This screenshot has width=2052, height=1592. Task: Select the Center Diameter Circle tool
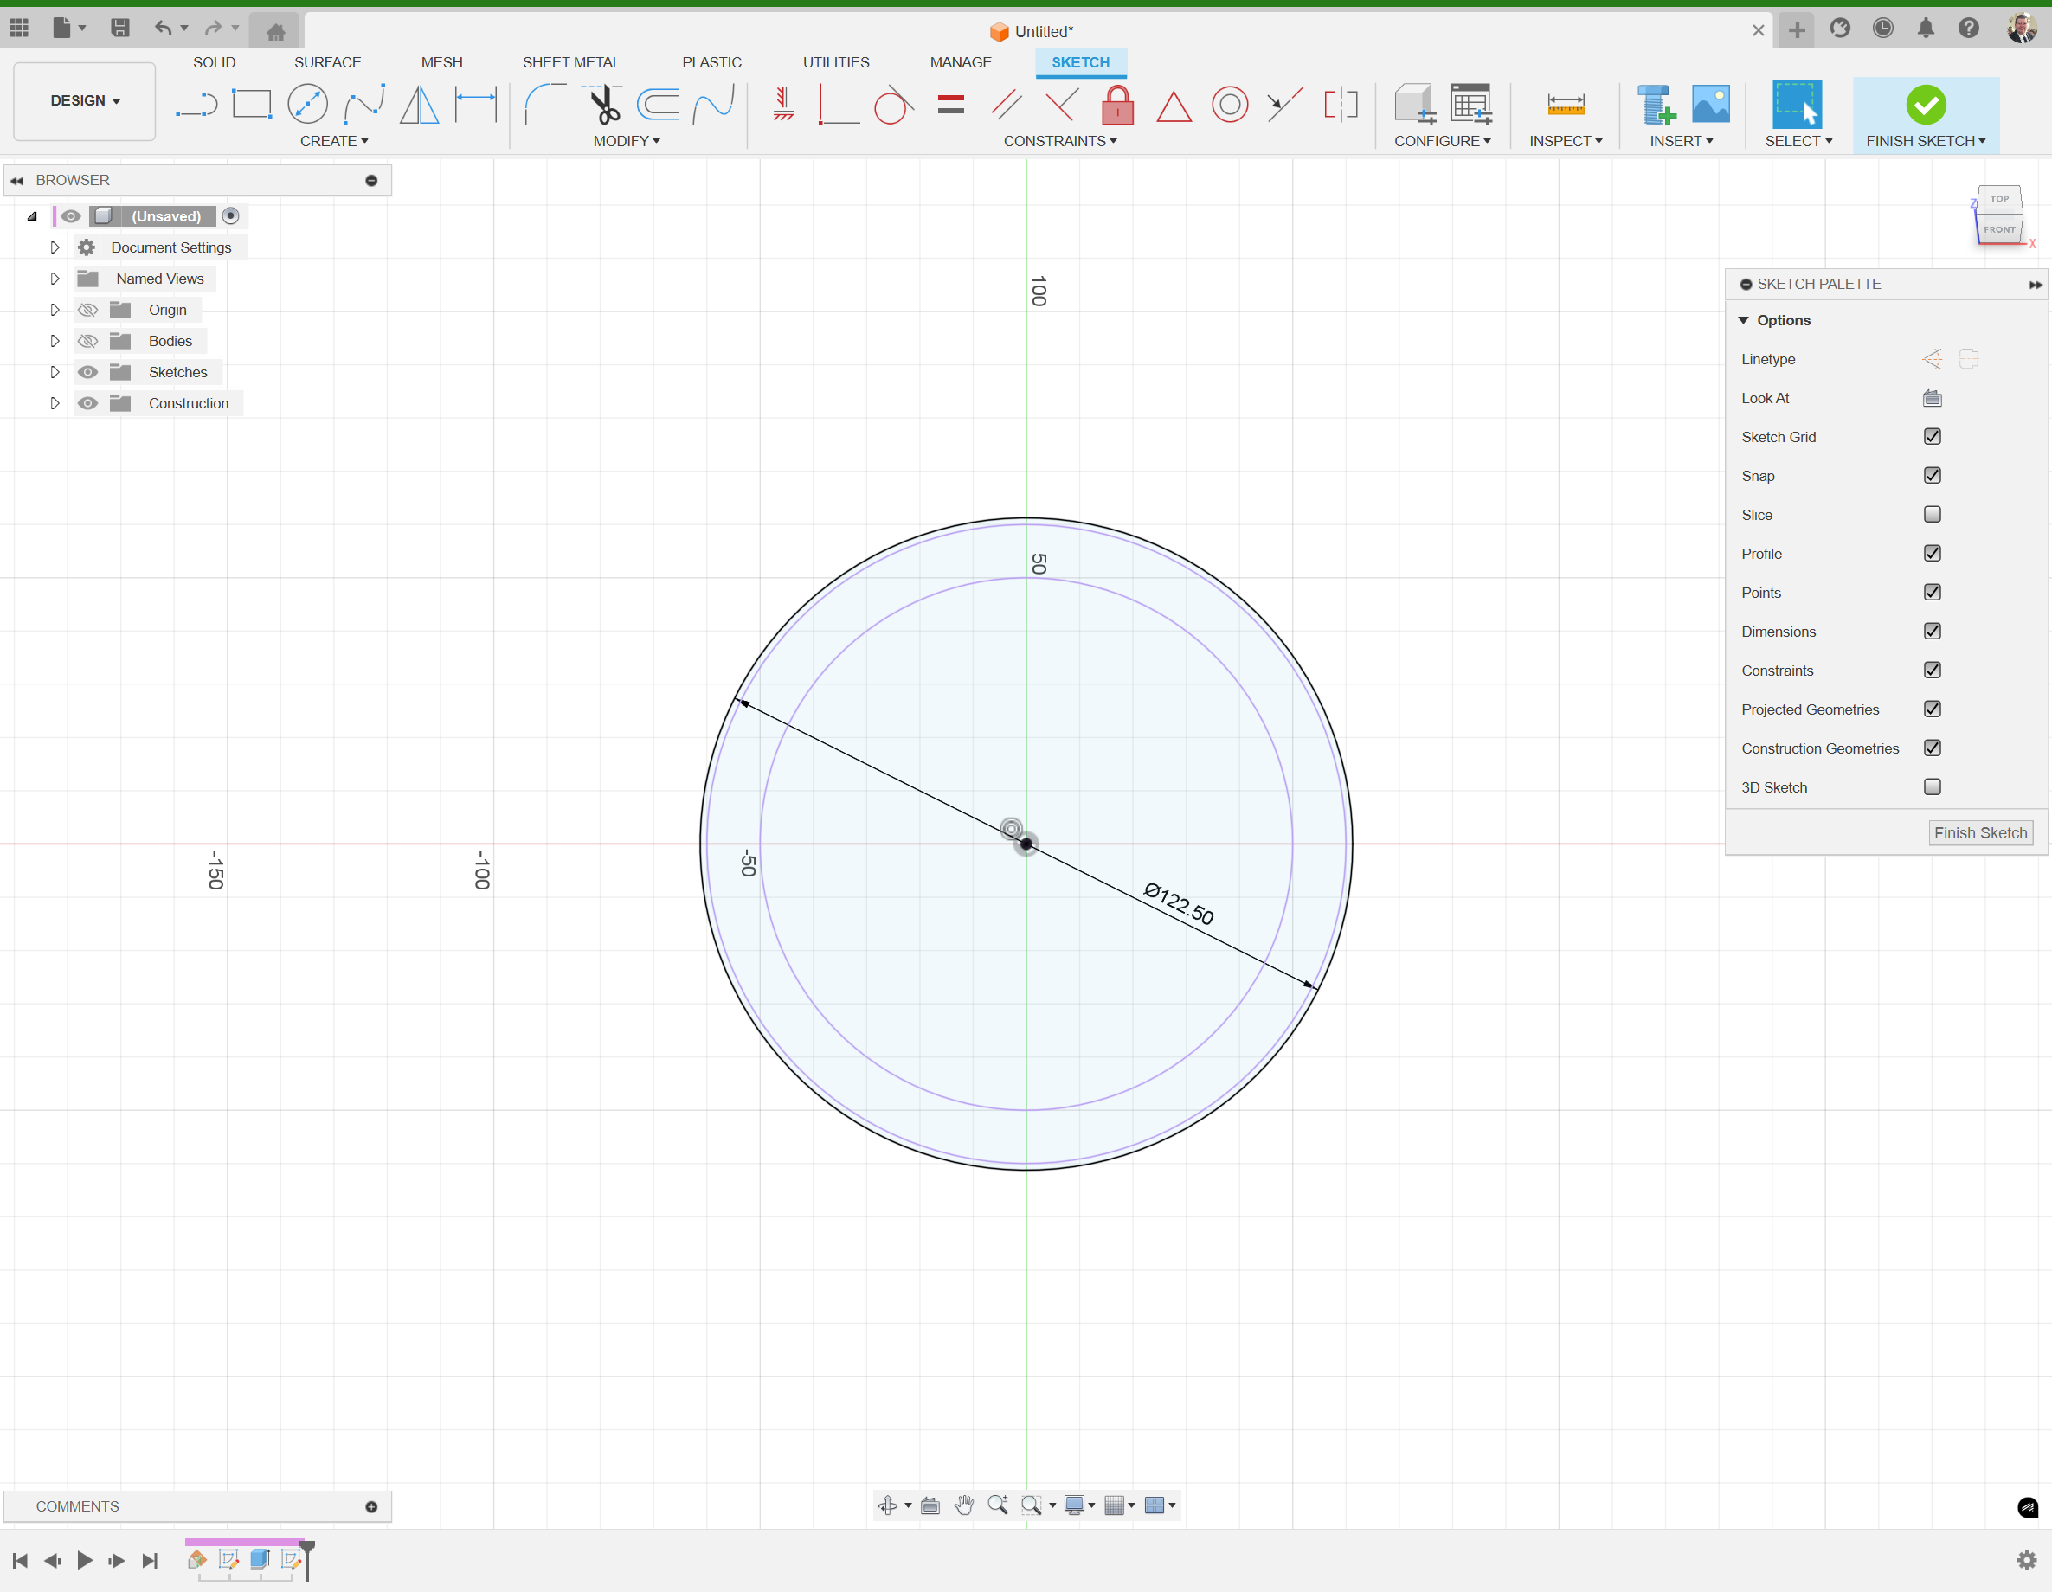[x=307, y=104]
